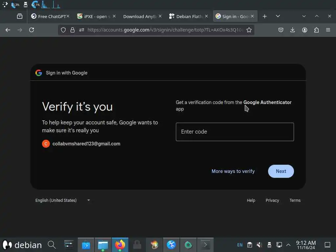Click the Next button

click(x=281, y=171)
